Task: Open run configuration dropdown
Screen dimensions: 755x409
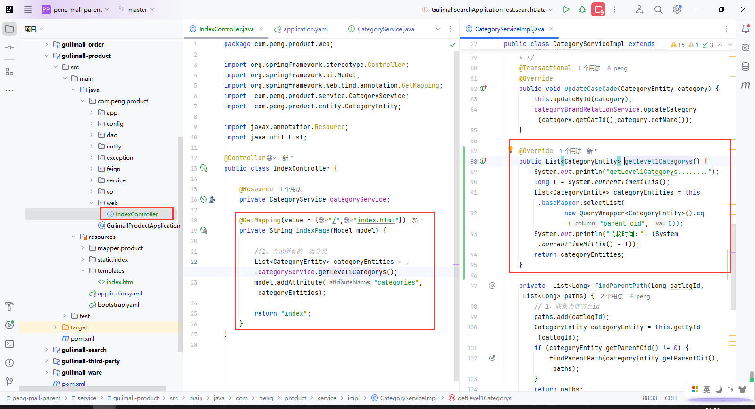Action: point(487,9)
